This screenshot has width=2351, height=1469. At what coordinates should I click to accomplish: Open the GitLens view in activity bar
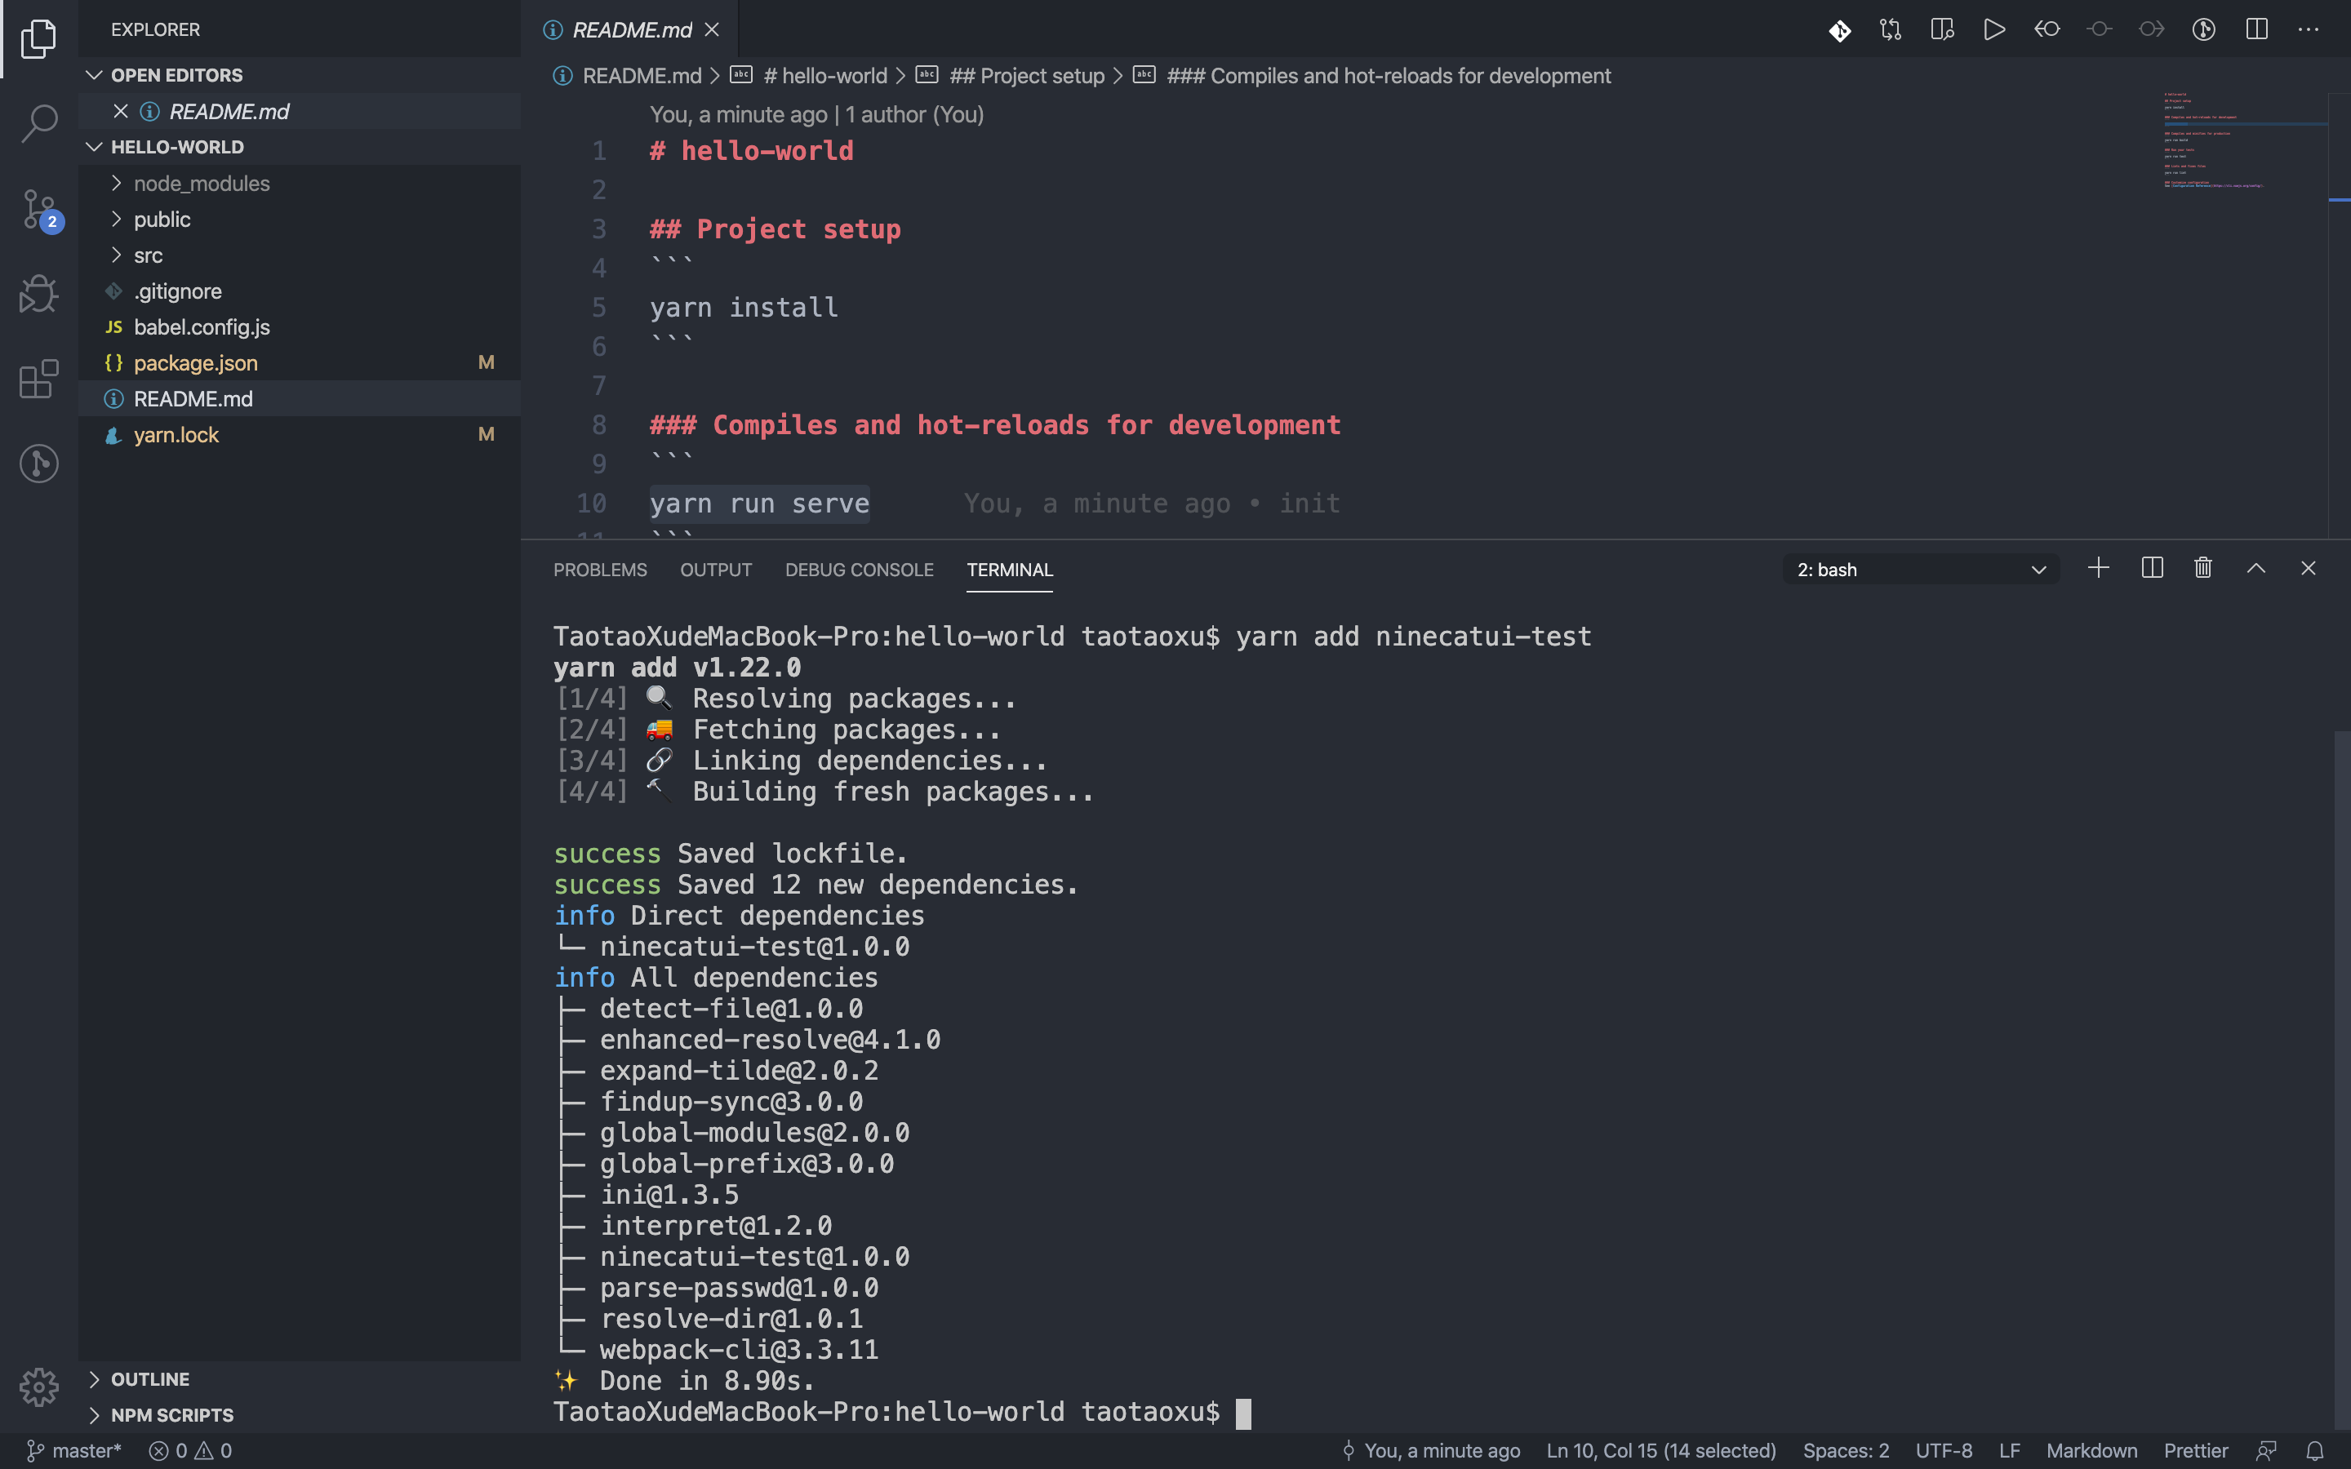39,464
